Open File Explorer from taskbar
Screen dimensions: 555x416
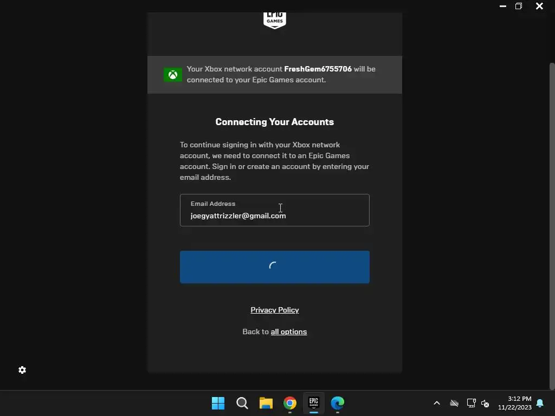tap(266, 403)
